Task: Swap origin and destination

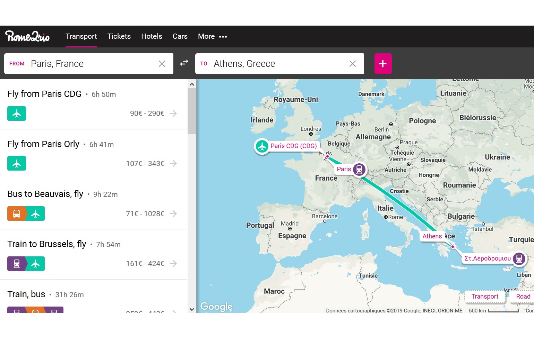Action: (x=184, y=63)
